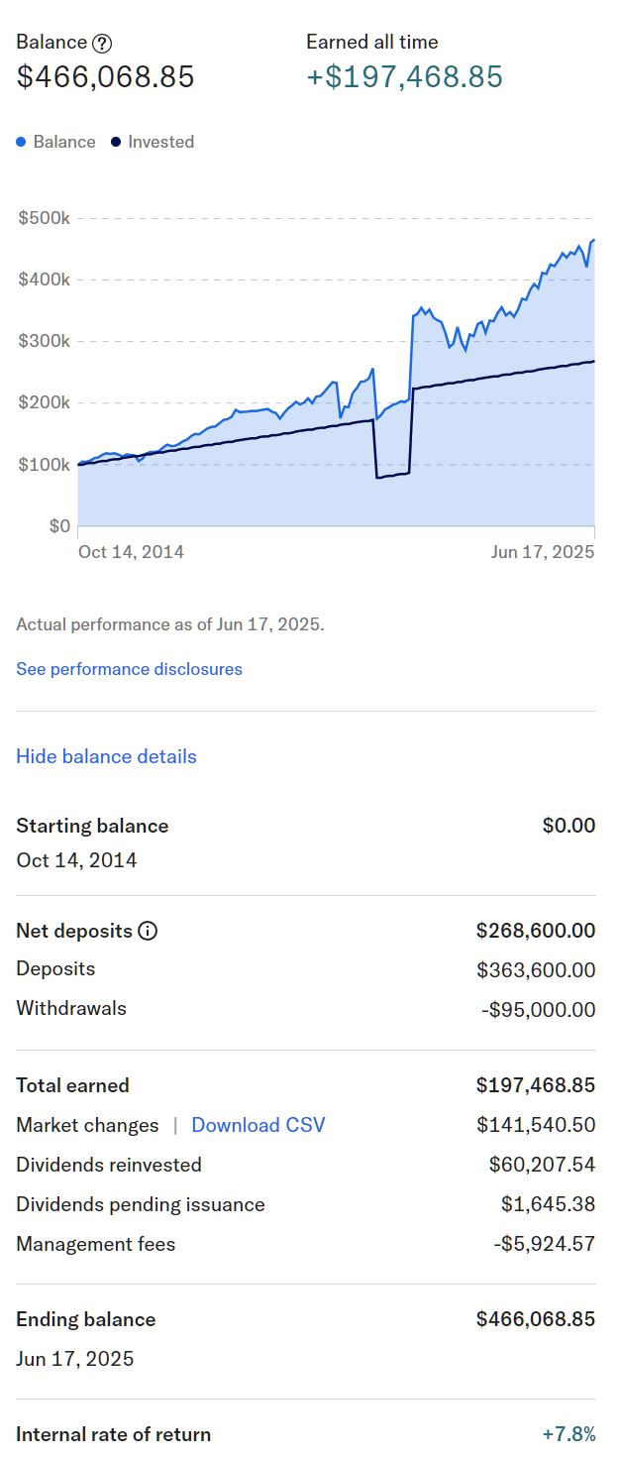
Task: Open the Net deposits info icon
Action: [148, 931]
